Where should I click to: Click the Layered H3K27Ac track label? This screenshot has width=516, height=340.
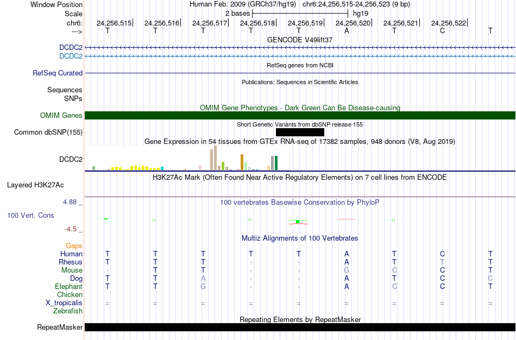pos(35,185)
